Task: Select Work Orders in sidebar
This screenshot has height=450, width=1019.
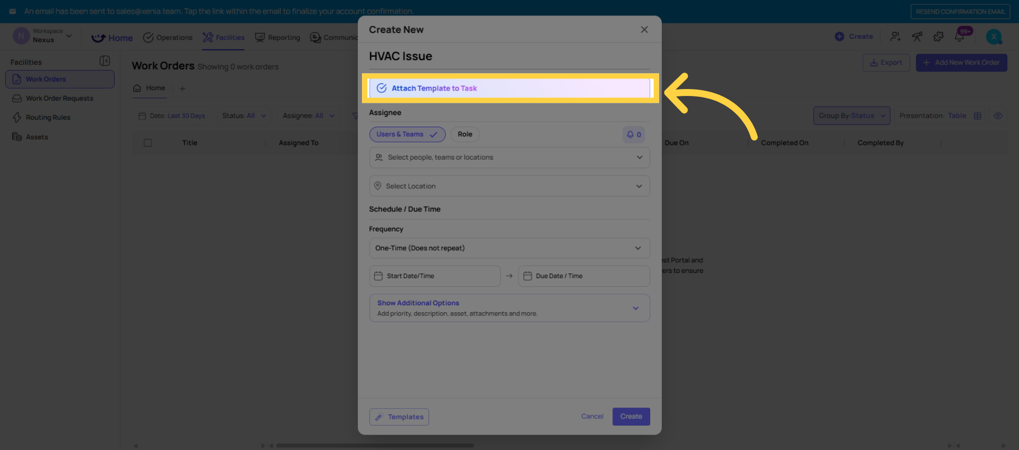Action: coord(60,80)
